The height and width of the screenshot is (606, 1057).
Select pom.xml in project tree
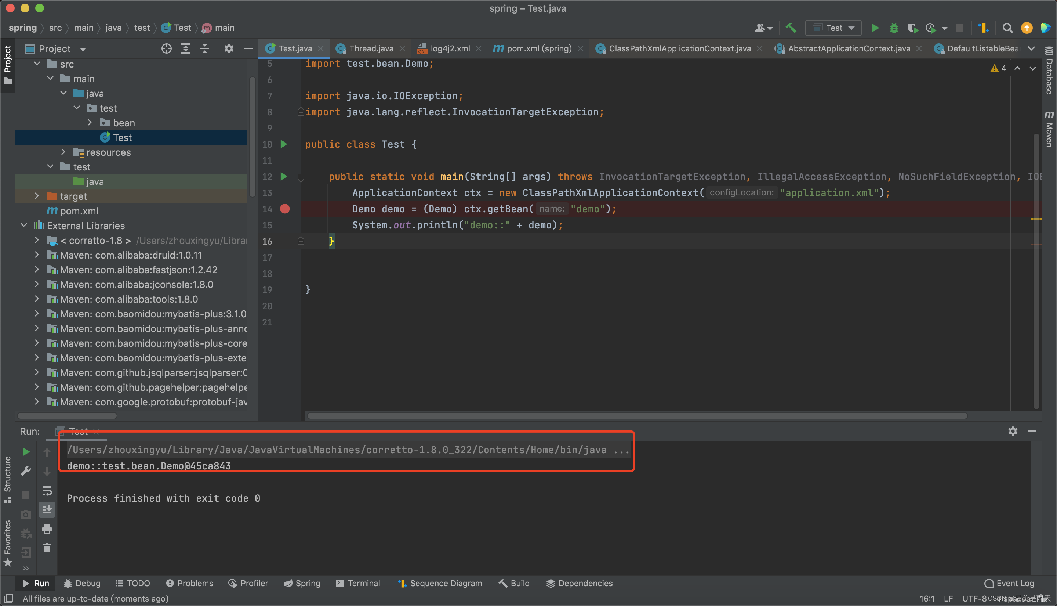(x=79, y=211)
